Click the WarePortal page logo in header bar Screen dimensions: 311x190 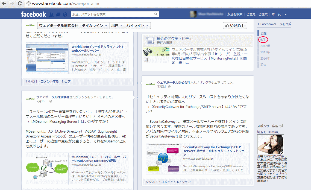point(30,25)
